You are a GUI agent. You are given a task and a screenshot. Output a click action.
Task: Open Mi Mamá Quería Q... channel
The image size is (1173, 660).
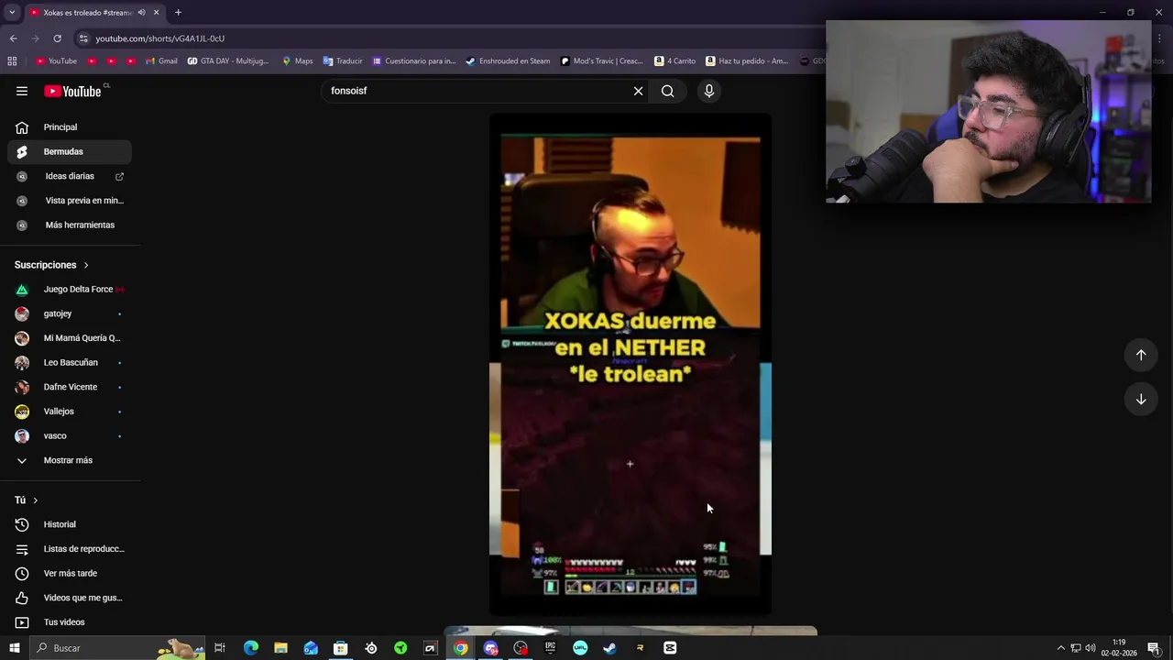(x=70, y=338)
